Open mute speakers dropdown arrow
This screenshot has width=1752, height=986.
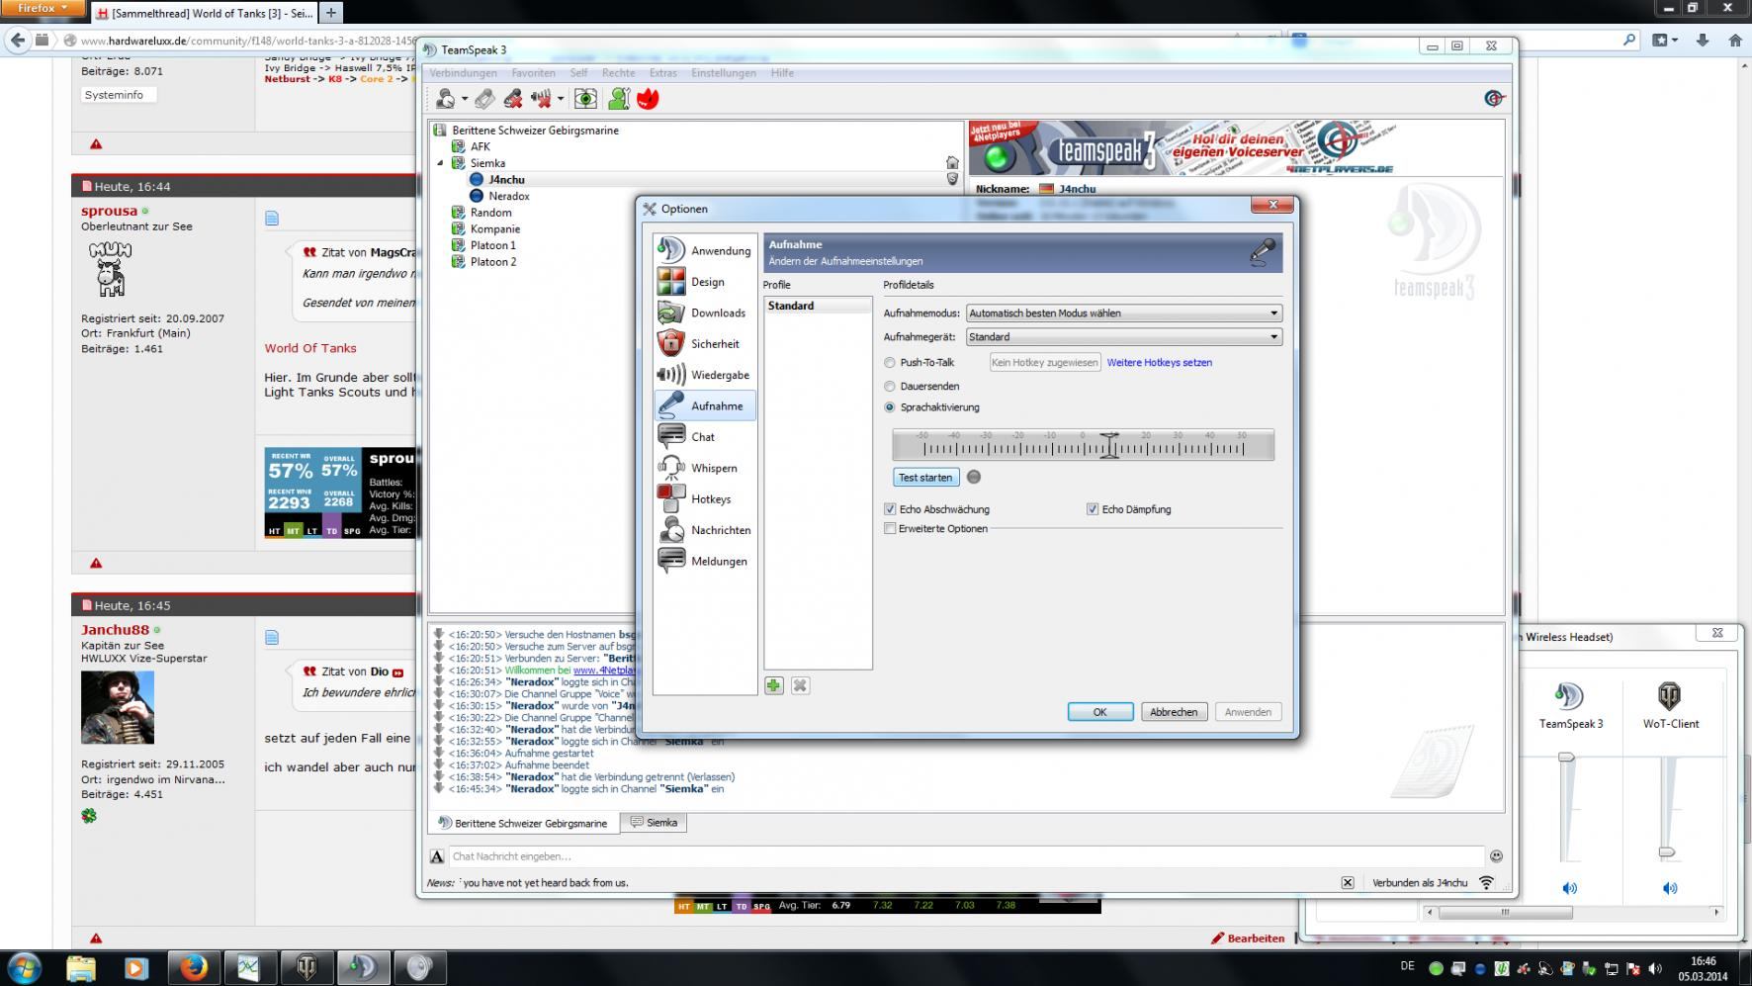(x=560, y=99)
